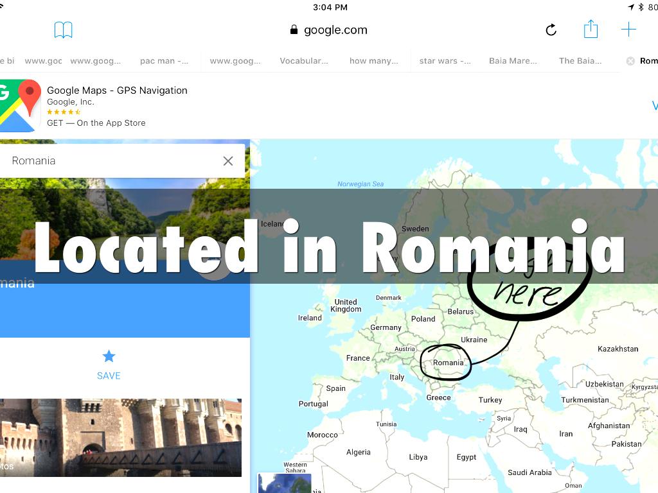Click the Romania label on the map
This screenshot has height=493, width=658.
coord(448,363)
